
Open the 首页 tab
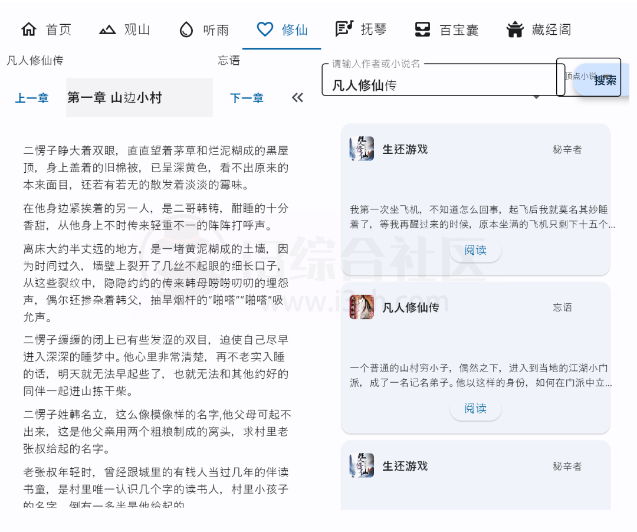tap(46, 29)
